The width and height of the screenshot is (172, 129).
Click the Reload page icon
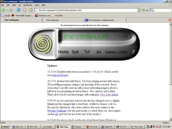19,10
